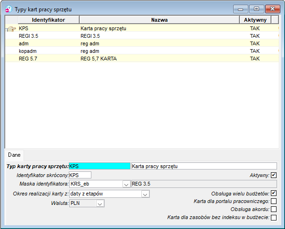Sort by Identyfikator column header
This screenshot has height=229, width=285.
pyautogui.click(x=49, y=20)
